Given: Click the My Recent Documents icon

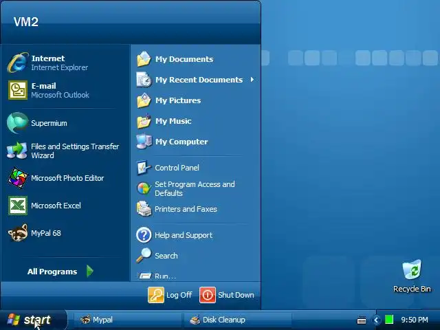Looking at the screenshot, I should pos(144,80).
